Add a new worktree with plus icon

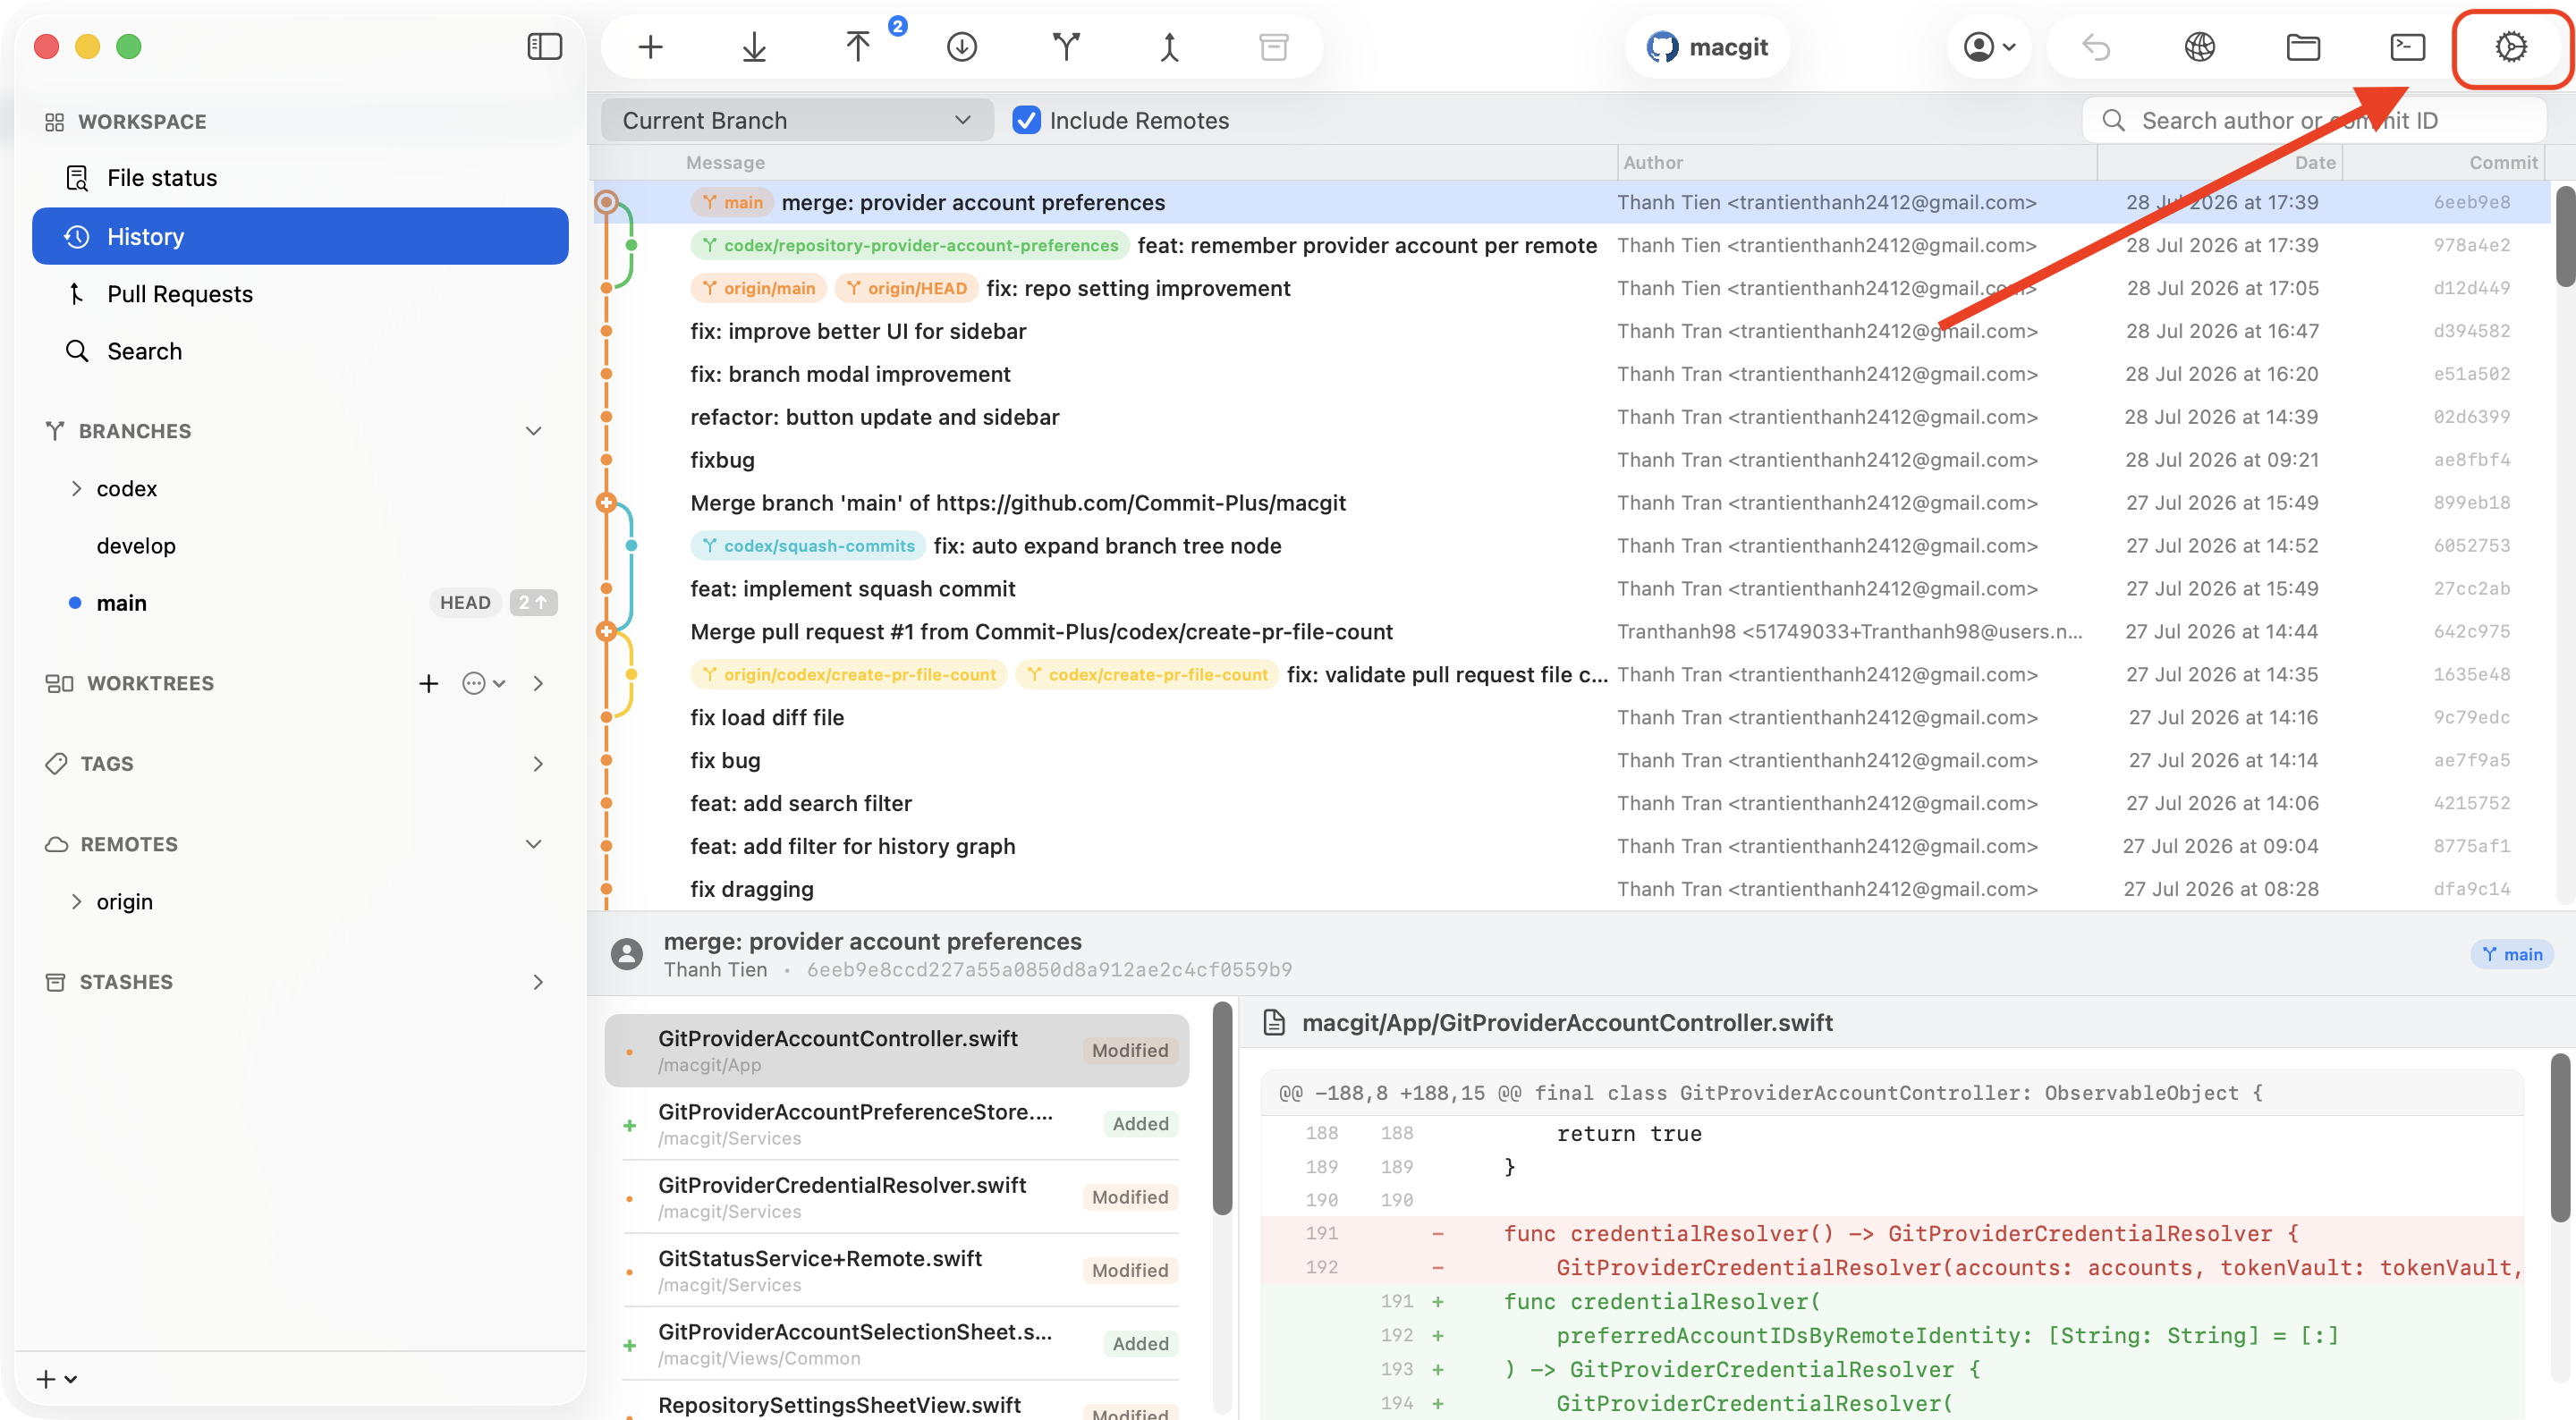(428, 683)
